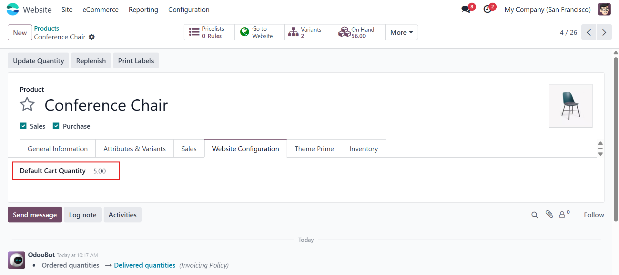
Task: Click the Conference Chair product name field
Action: (x=106, y=105)
